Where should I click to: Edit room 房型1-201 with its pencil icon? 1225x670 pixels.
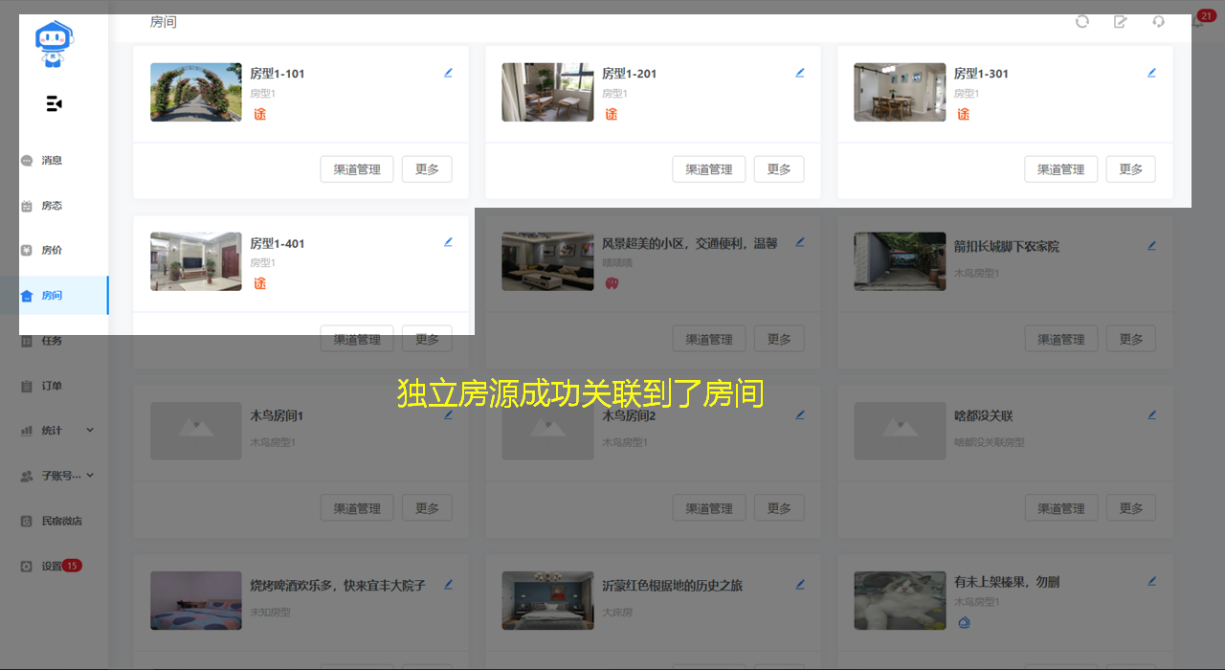click(800, 73)
